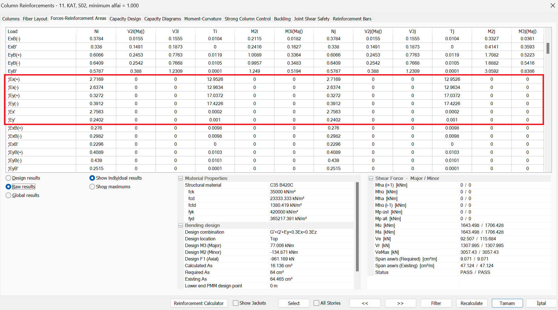Switch to the Capacity Diagrams tab
Viewport: 558px width, 310px height.
pos(163,19)
